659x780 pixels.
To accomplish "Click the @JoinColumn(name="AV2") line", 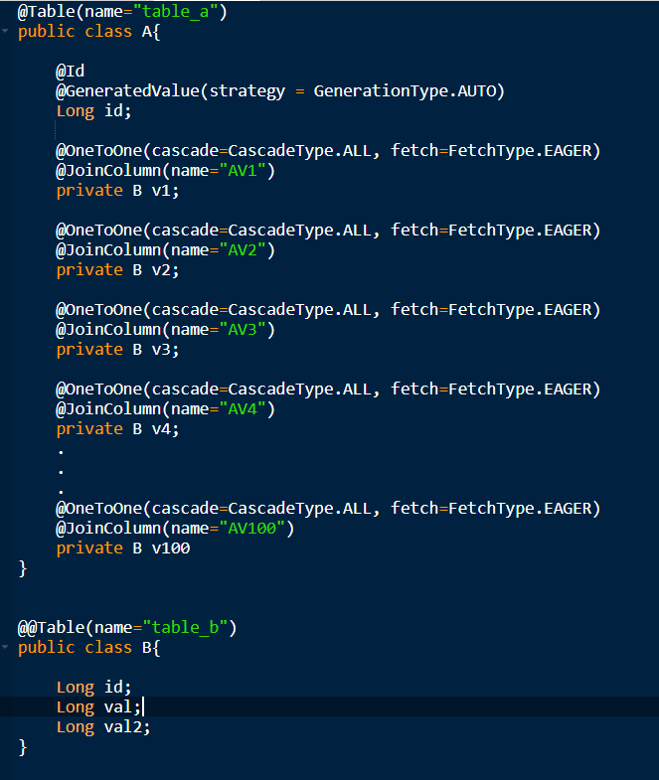I will coord(165,250).
